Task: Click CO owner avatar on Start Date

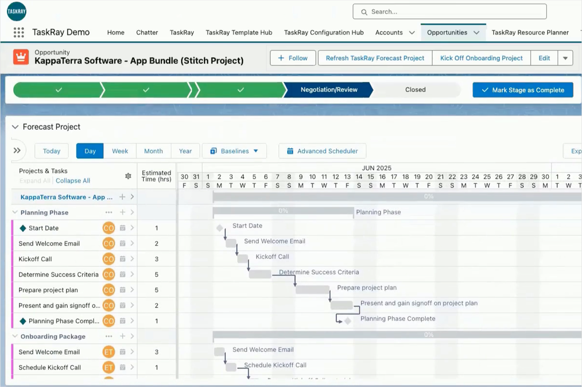Action: pyautogui.click(x=109, y=228)
